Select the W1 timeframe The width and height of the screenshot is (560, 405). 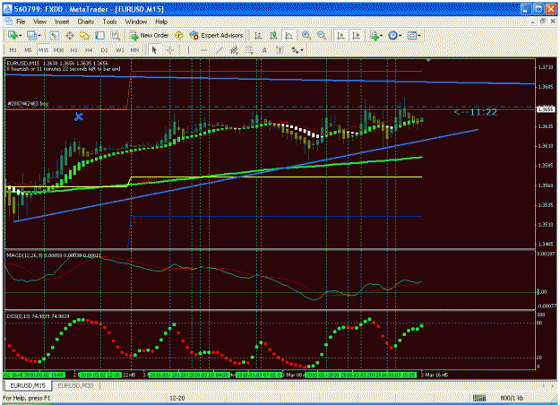(120, 50)
